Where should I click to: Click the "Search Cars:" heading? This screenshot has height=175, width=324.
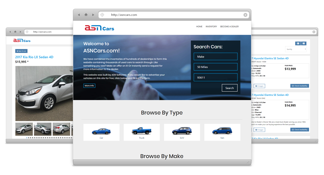[x=208, y=47]
